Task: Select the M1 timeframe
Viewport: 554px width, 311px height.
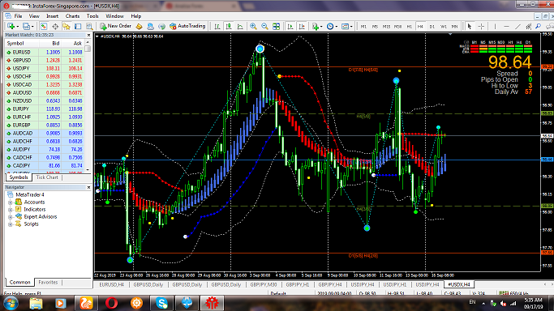Action: coord(363,27)
